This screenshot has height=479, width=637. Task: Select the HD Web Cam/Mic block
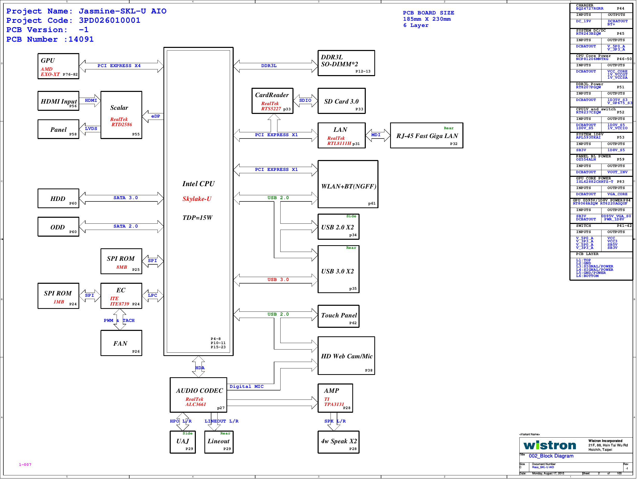point(346,355)
